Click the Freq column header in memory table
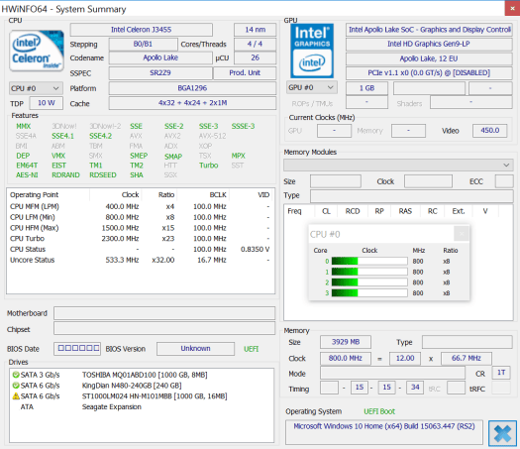Viewport: 520px width, 449px height. pos(294,211)
